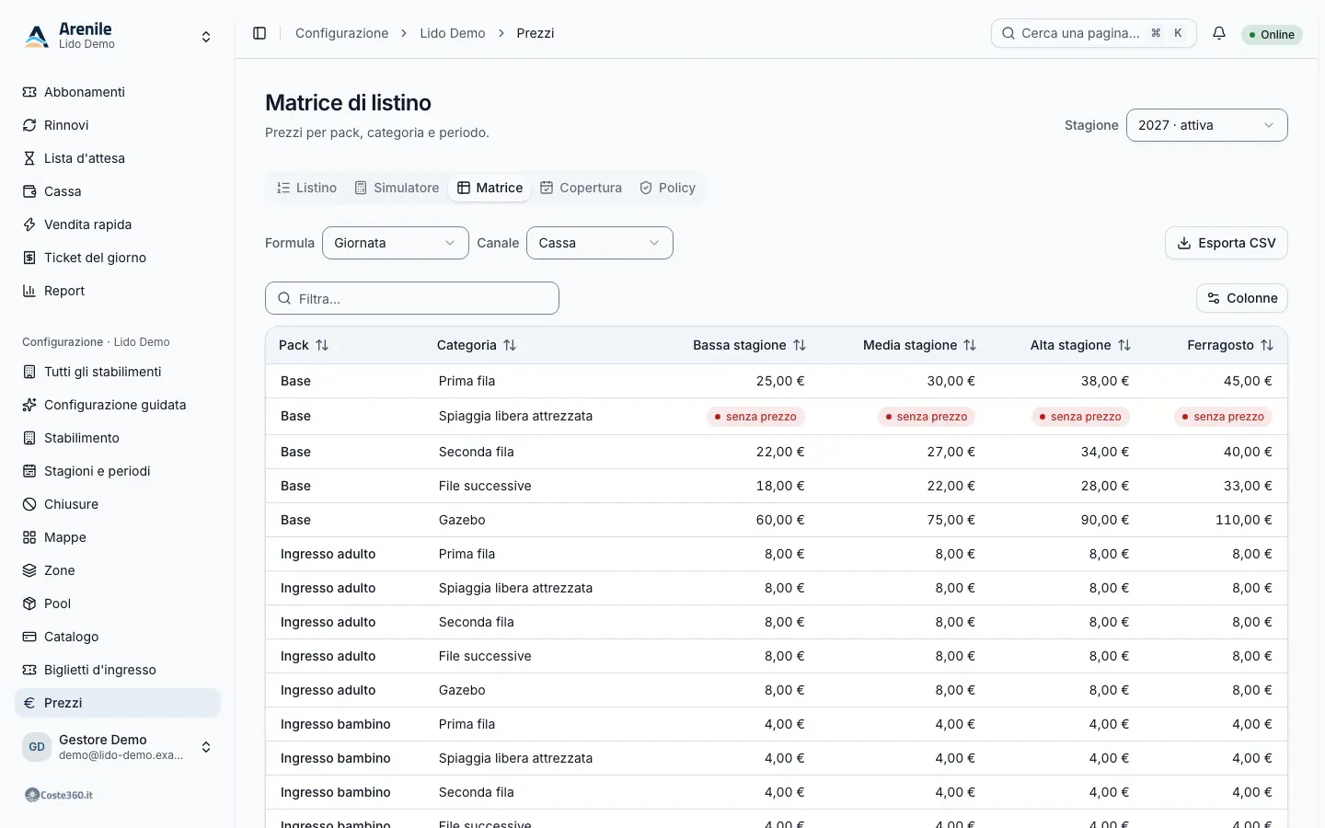Viewport: 1325px width, 828px height.
Task: Click the Chiusure ban icon
Action: tap(29, 504)
